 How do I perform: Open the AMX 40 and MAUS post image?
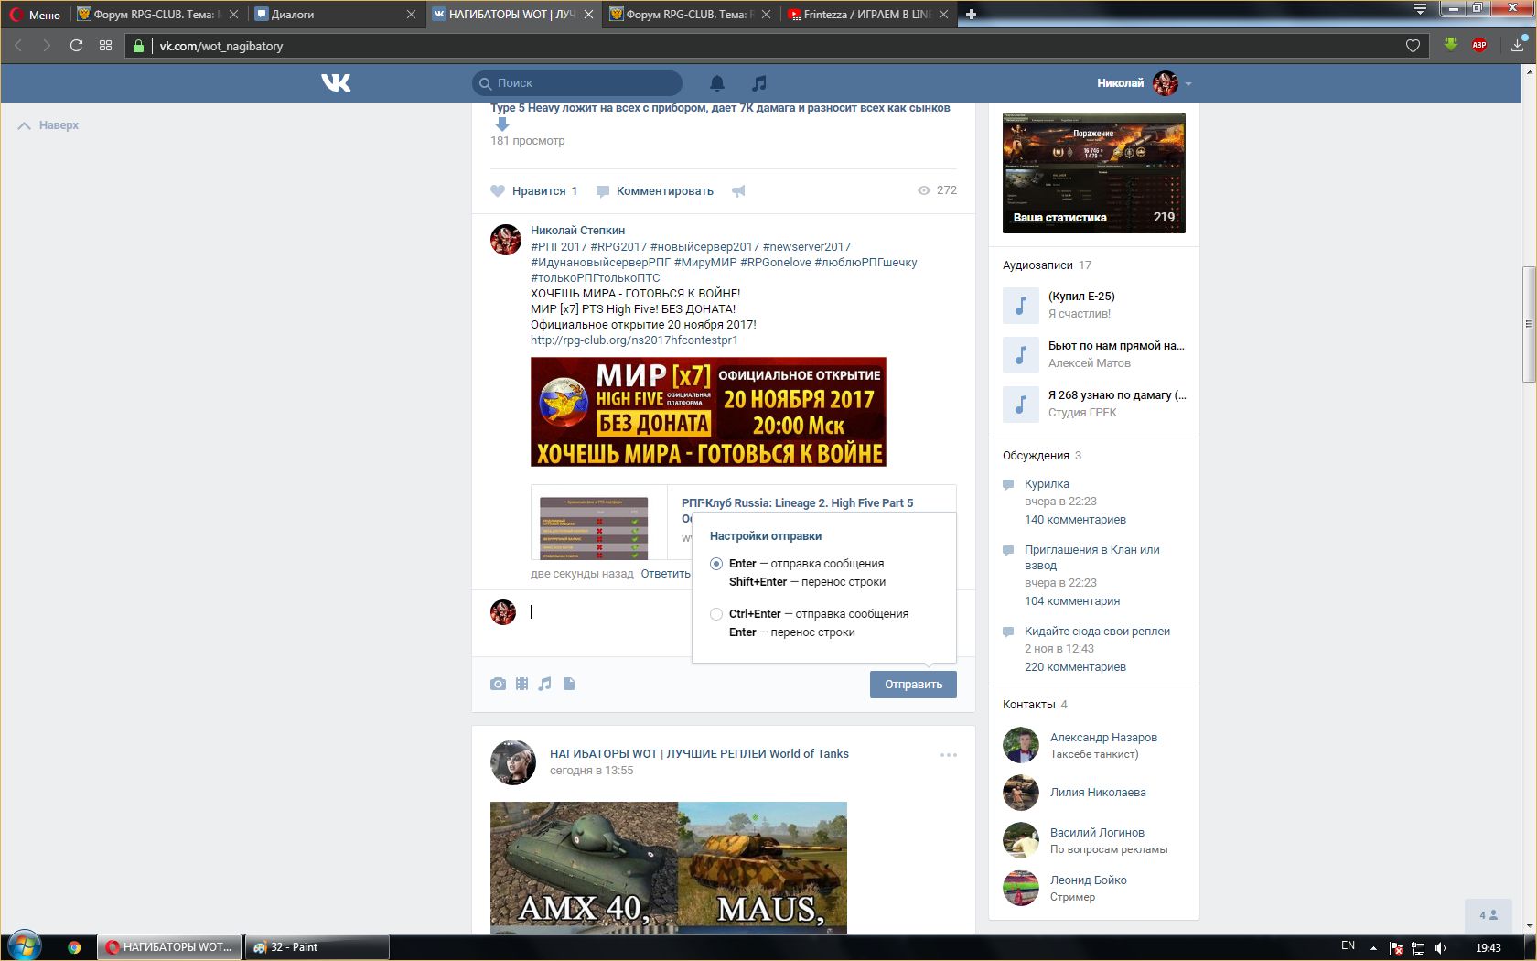669,868
